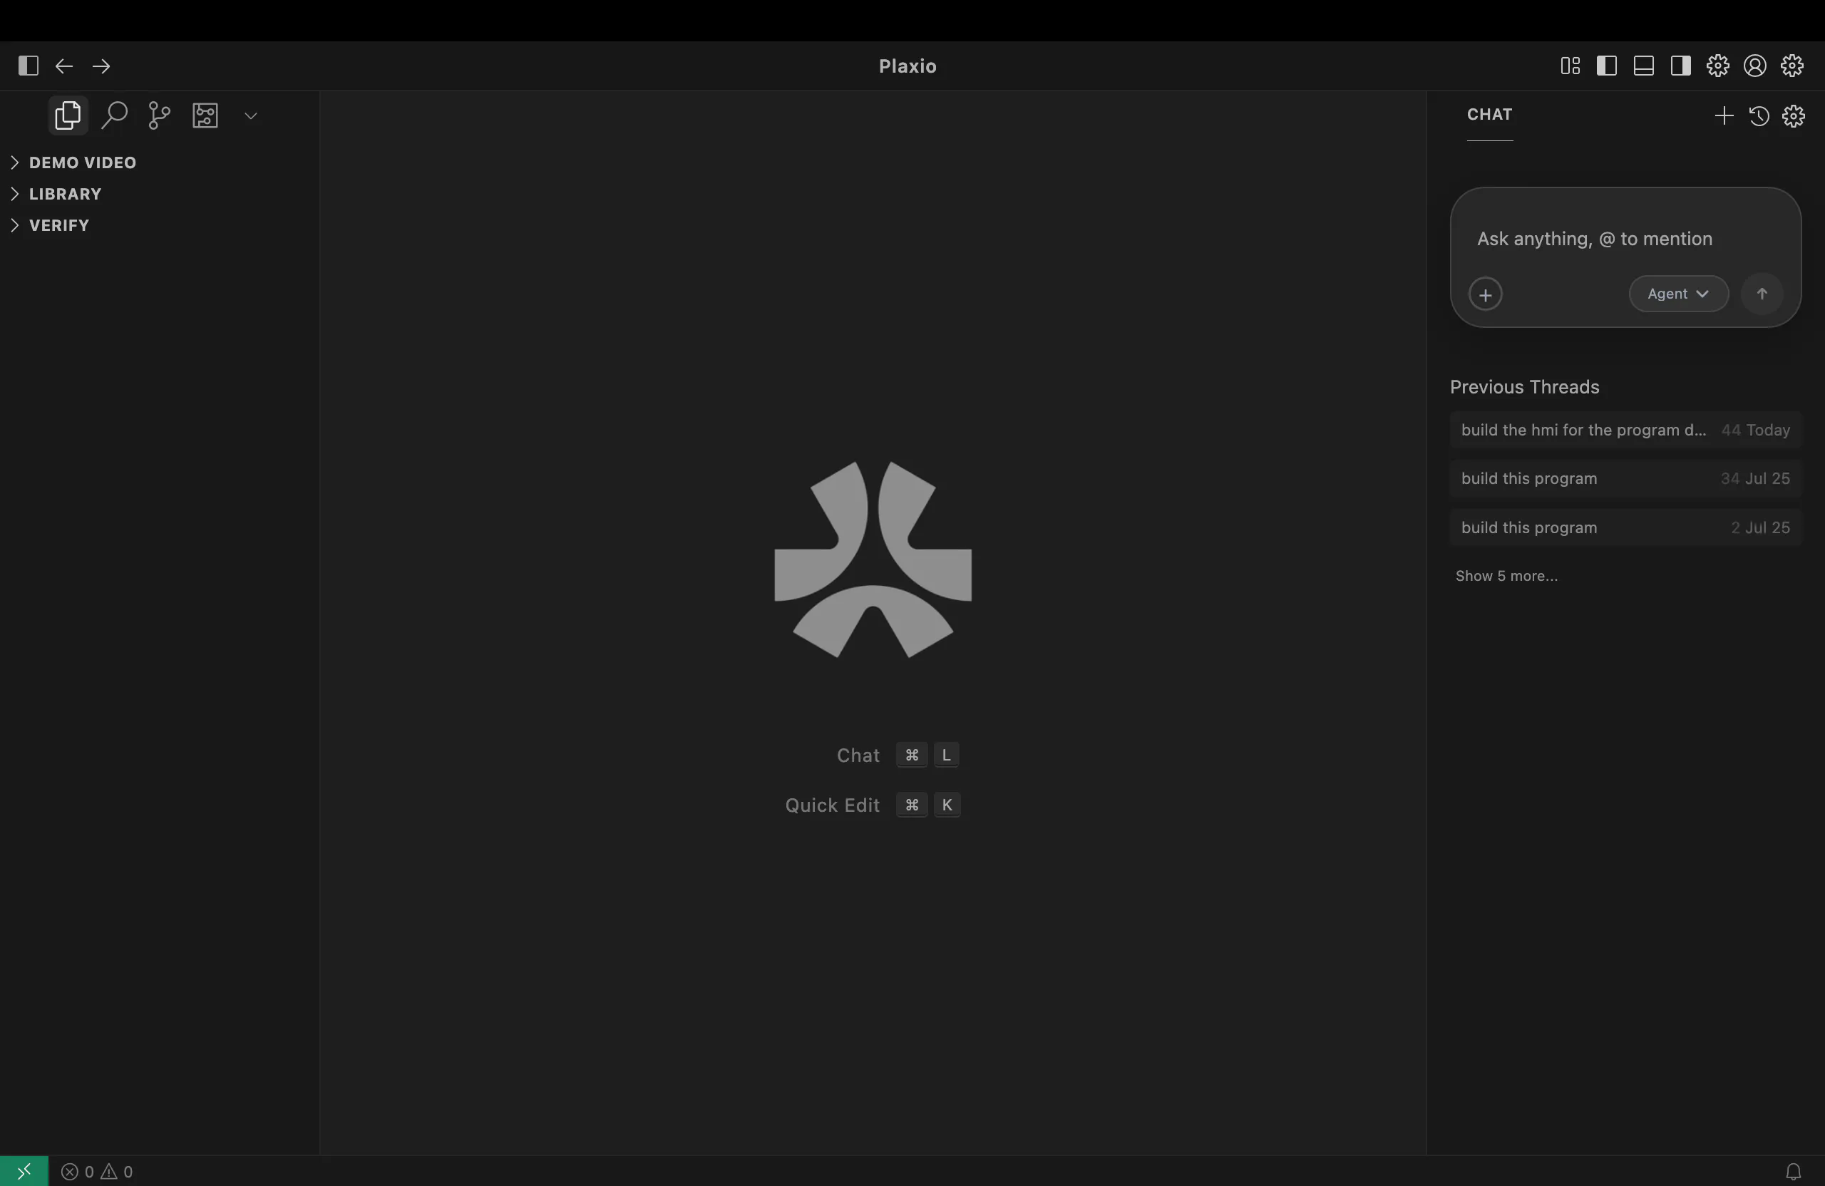Open 'build this program' thread with 34 messages
This screenshot has height=1186, width=1825.
pyautogui.click(x=1625, y=478)
